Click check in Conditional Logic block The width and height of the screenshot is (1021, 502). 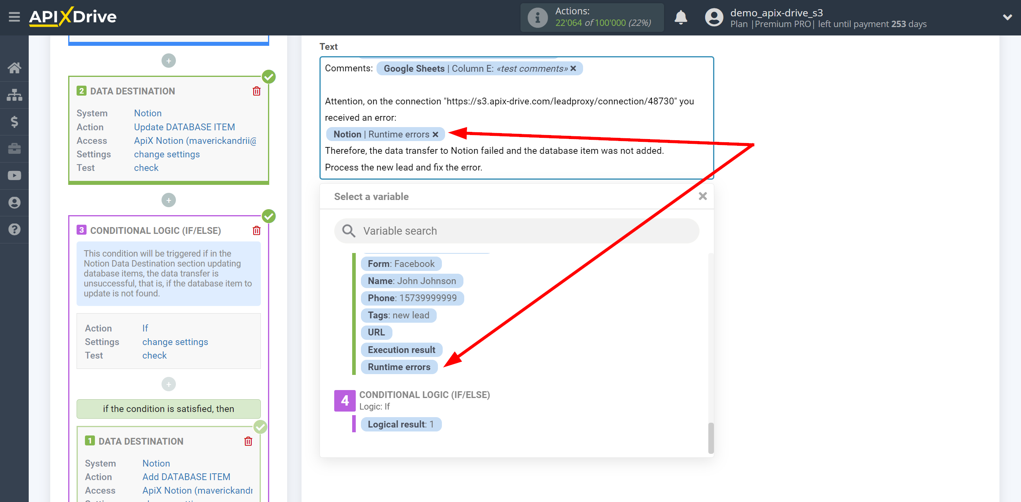tap(154, 355)
